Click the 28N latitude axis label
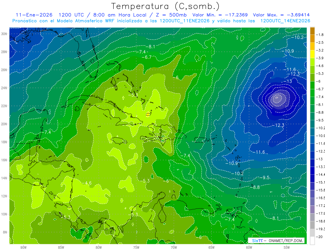Image resolution: width=325 pixels, height=251 pixels. [x=4, y=52]
